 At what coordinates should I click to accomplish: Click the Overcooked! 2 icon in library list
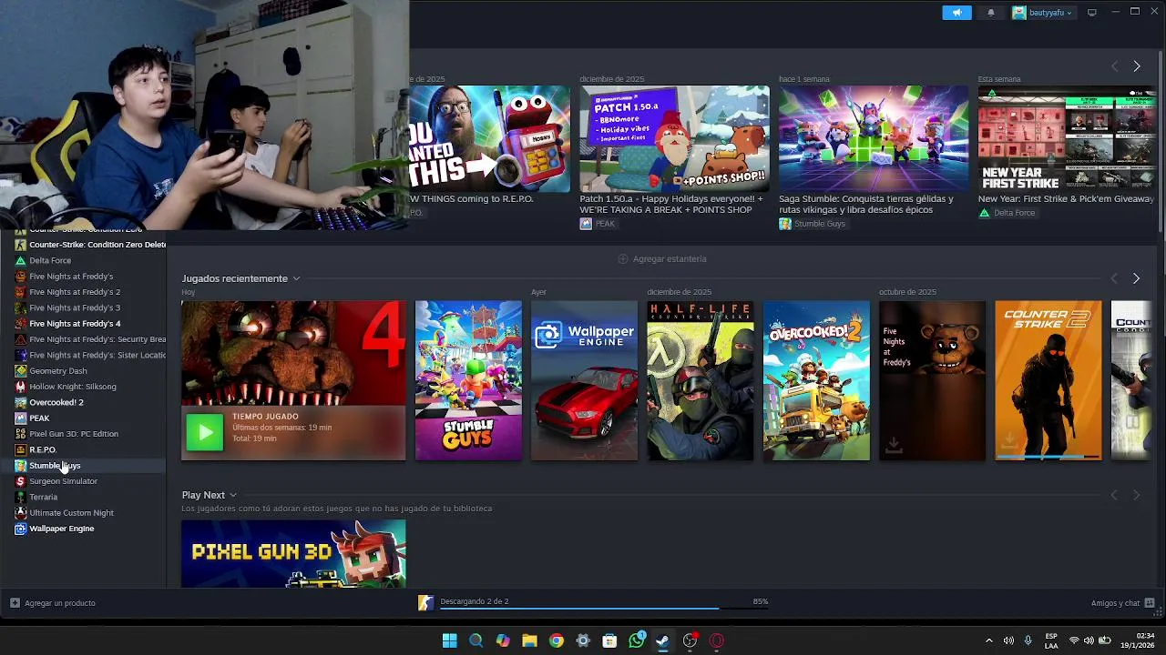[20, 402]
